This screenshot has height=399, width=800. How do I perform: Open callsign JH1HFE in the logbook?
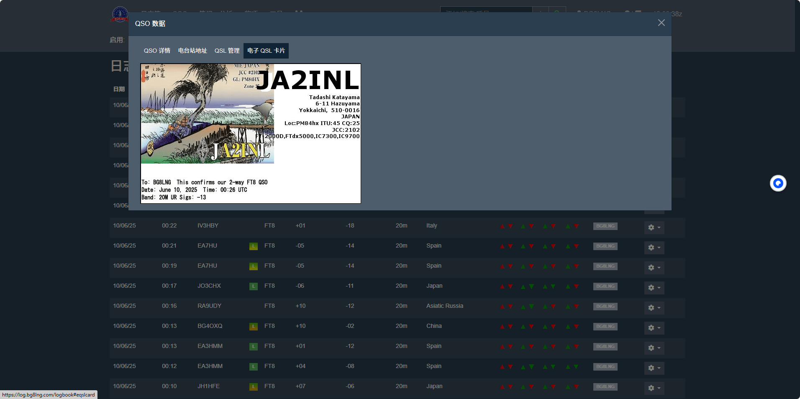209,386
